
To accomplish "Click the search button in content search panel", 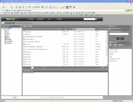I will [120, 38].
